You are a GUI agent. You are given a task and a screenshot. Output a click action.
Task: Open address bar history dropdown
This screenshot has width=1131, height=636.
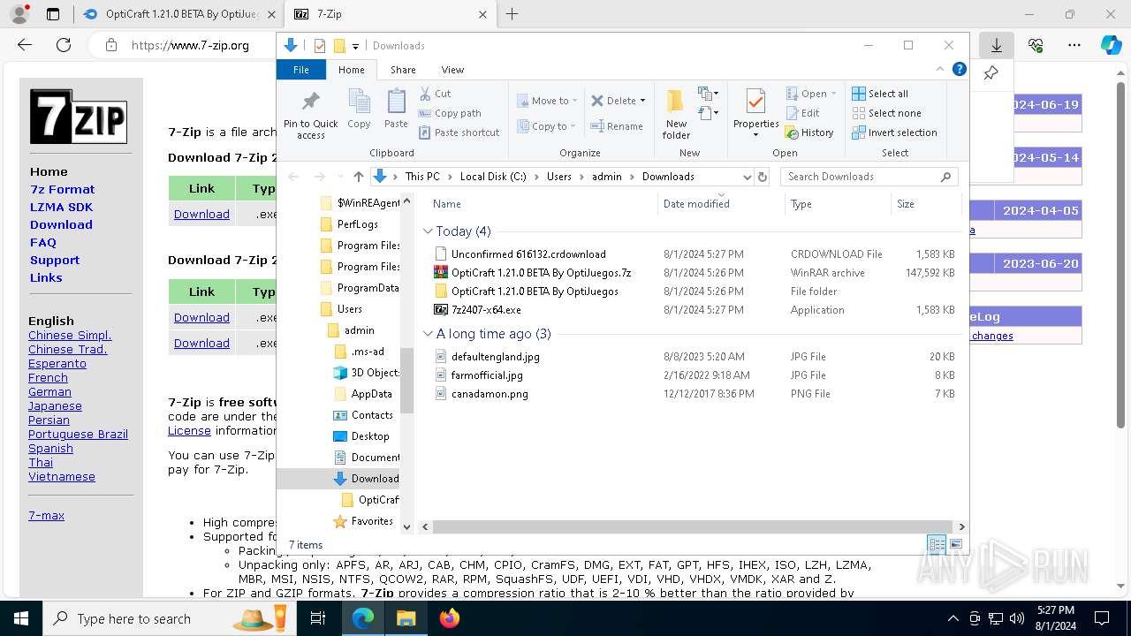[748, 177]
